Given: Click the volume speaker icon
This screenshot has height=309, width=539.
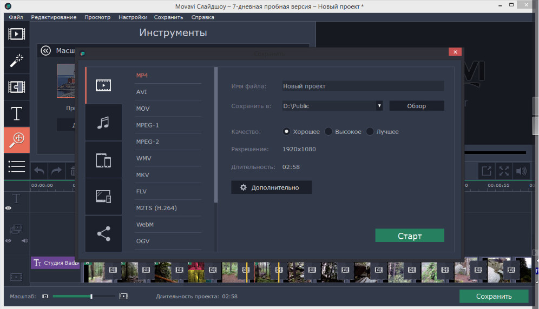Looking at the screenshot, I should [521, 171].
